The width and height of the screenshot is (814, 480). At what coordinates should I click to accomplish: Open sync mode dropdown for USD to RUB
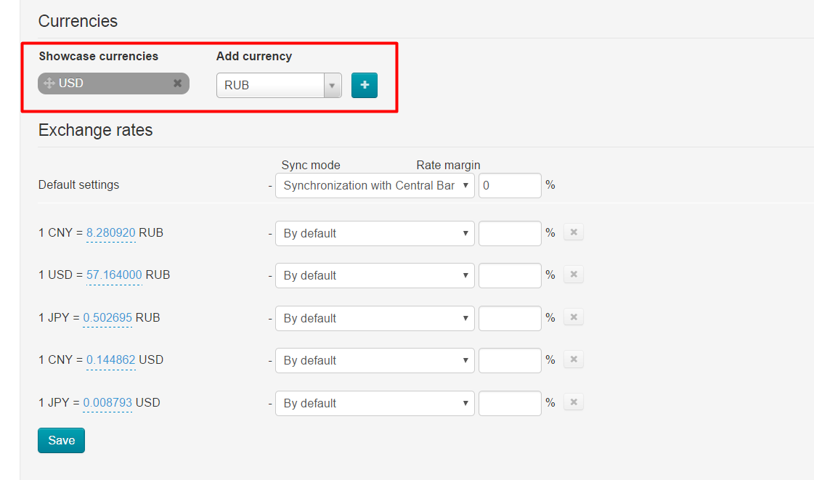coord(375,275)
